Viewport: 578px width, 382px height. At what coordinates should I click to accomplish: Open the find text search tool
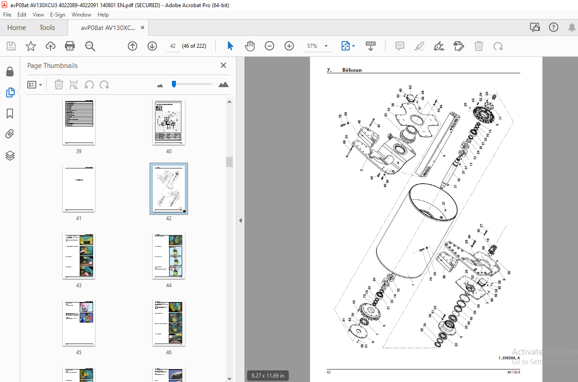click(x=90, y=46)
